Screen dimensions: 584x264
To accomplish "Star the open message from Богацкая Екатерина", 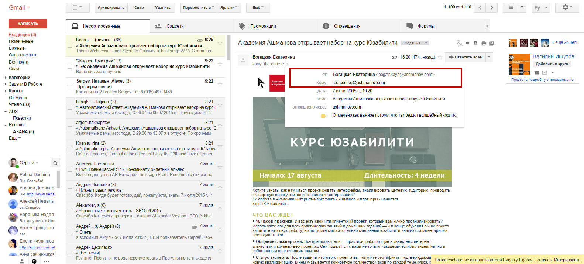I will (440, 57).
